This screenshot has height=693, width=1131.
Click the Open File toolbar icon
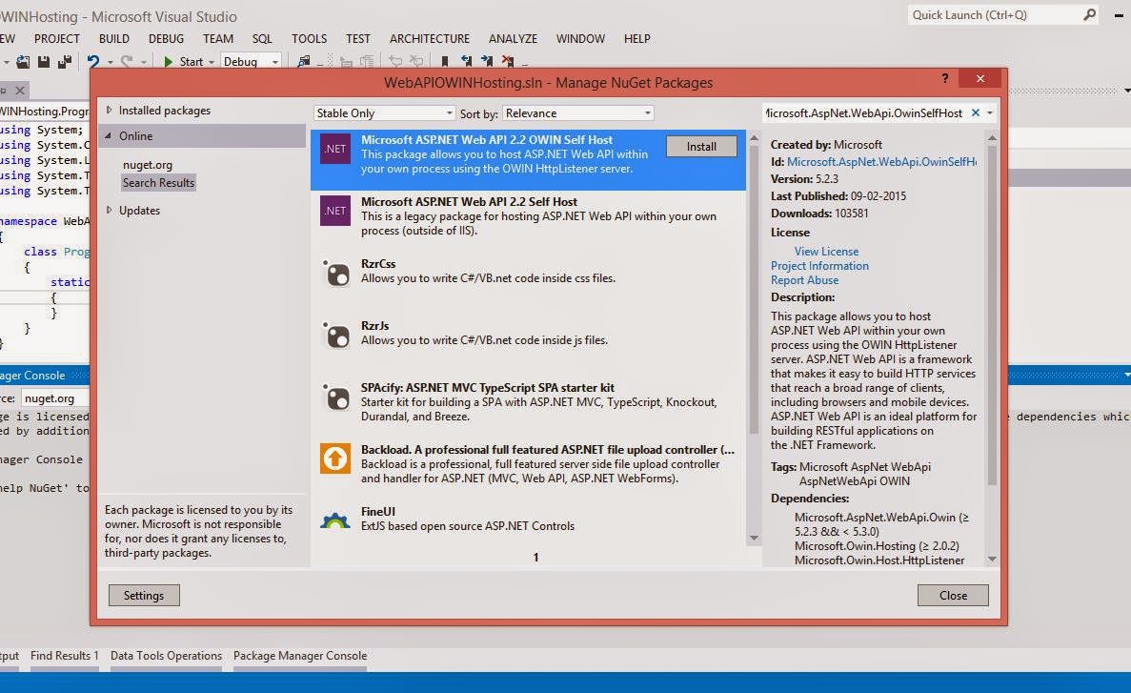pos(23,62)
